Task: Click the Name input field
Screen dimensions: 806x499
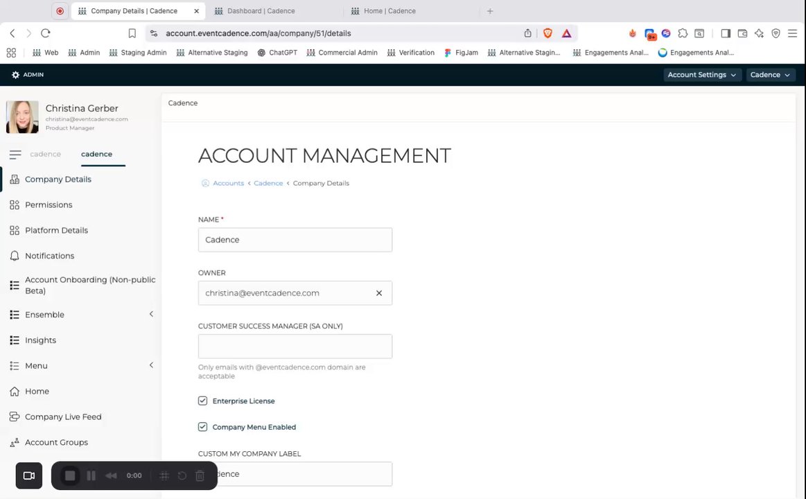Action: coord(295,240)
